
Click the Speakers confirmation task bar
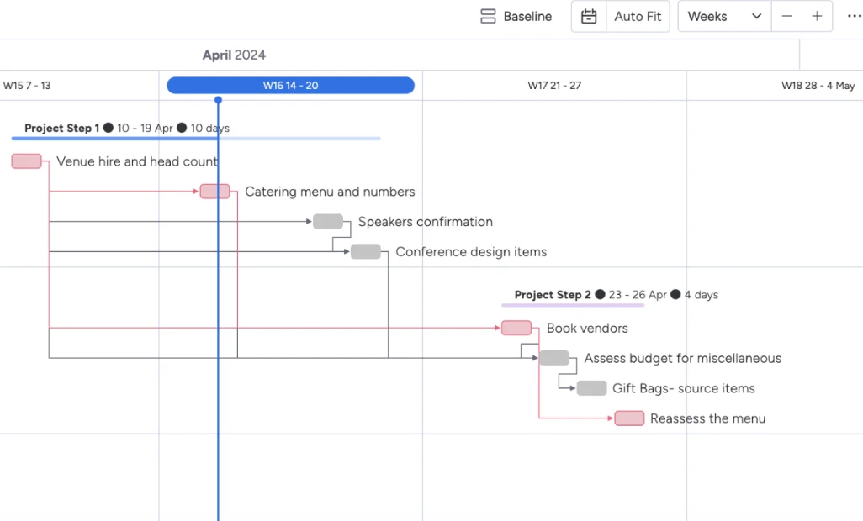[327, 222]
